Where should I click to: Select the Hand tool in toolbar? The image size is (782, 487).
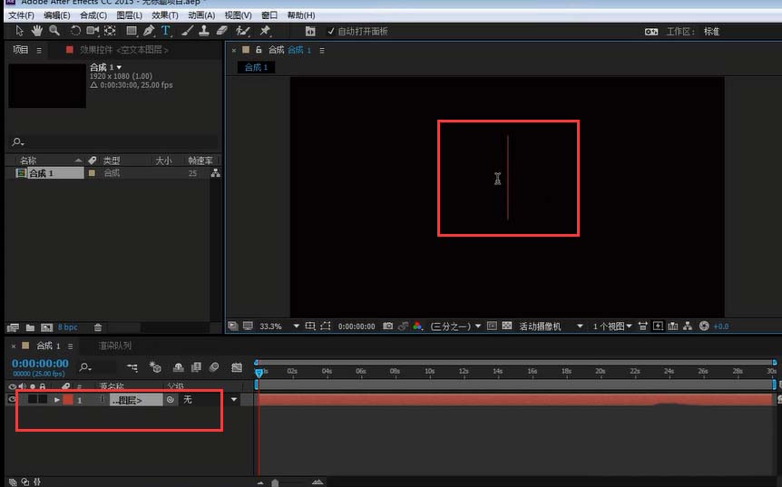(x=38, y=31)
